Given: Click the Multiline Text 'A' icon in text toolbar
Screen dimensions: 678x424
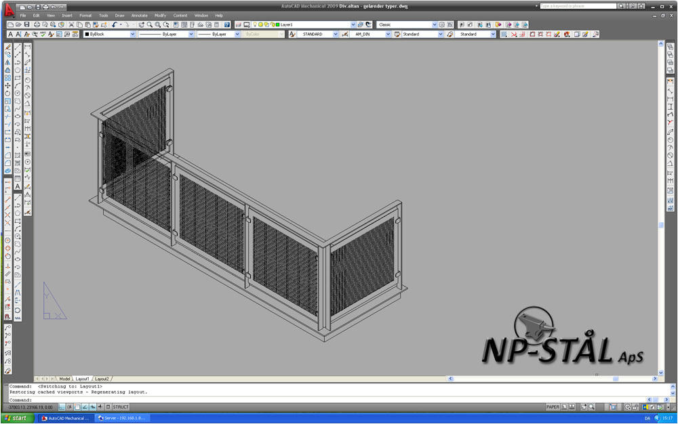Looking at the screenshot, I should click(x=10, y=34).
